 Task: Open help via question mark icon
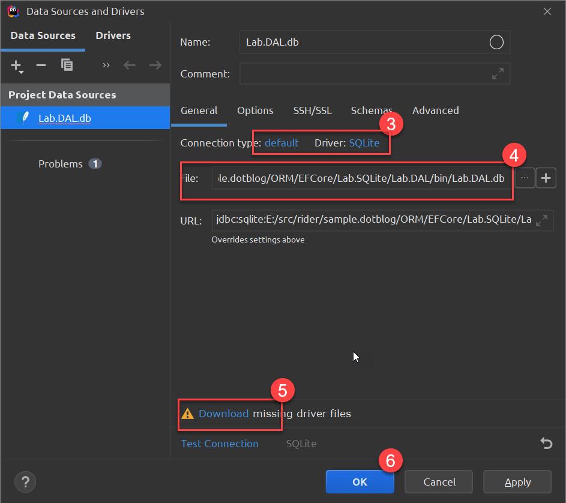click(x=25, y=482)
